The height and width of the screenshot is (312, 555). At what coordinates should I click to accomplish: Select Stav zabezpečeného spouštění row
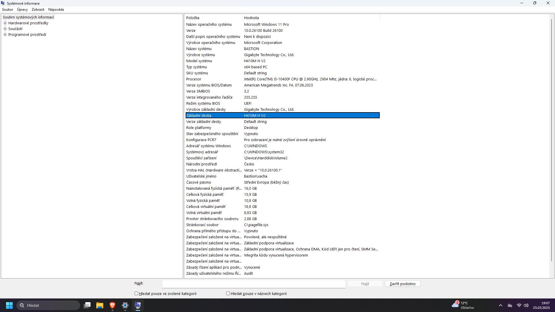pos(283,134)
